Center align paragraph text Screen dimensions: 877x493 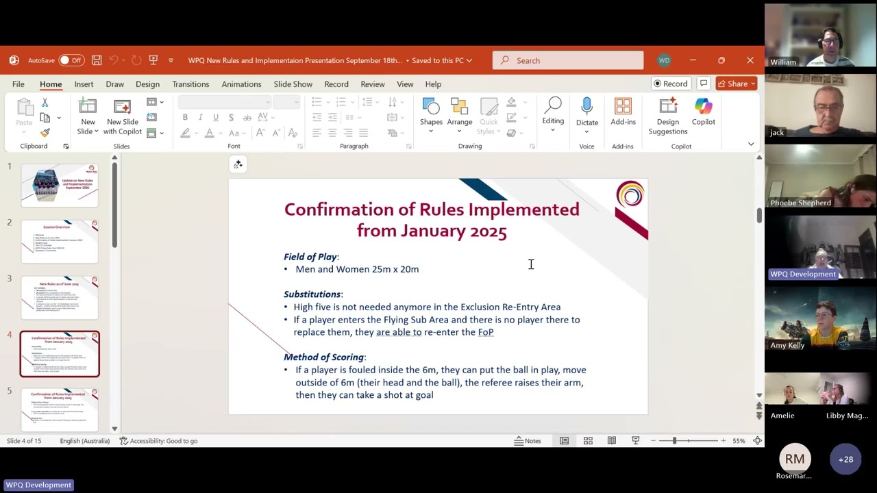tap(332, 133)
